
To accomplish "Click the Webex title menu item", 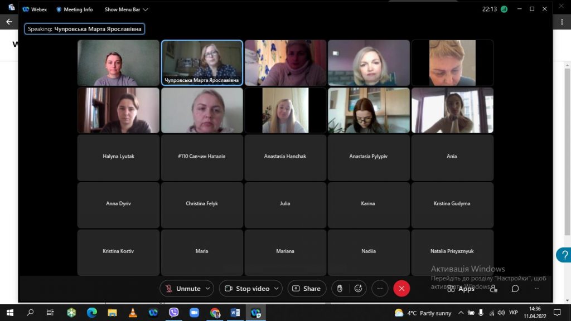I will click(35, 9).
